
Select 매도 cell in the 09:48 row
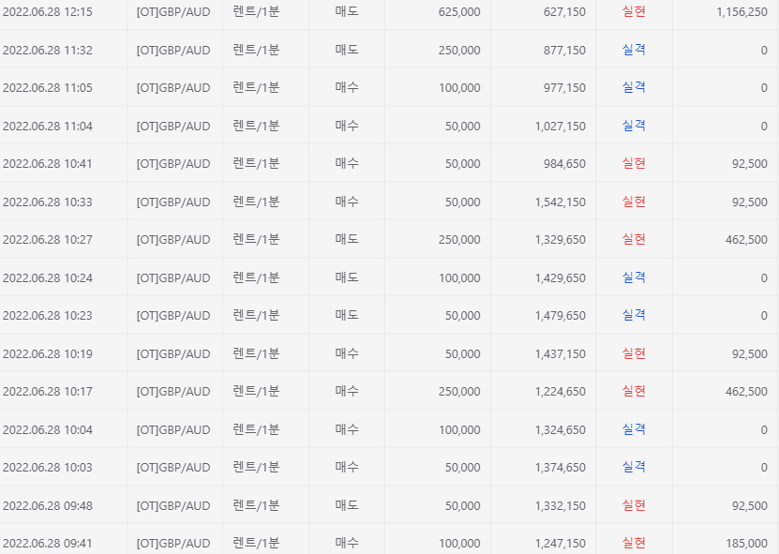coord(347,505)
